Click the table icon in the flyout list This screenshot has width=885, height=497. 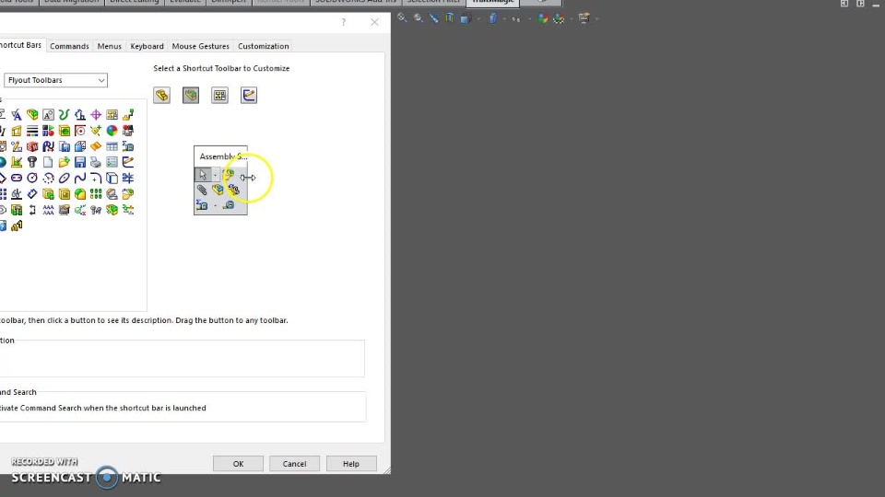point(112,146)
